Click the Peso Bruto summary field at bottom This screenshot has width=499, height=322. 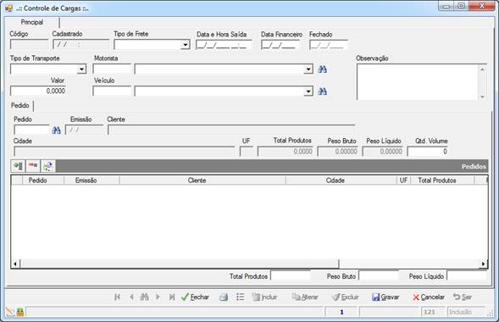tap(379, 276)
